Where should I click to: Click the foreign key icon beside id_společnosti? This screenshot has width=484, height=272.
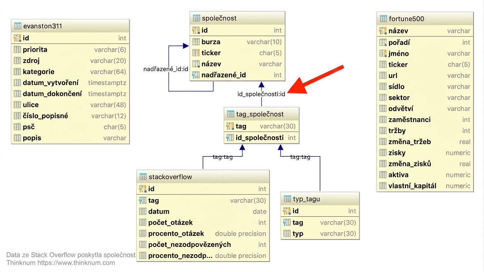pyautogui.click(x=230, y=138)
